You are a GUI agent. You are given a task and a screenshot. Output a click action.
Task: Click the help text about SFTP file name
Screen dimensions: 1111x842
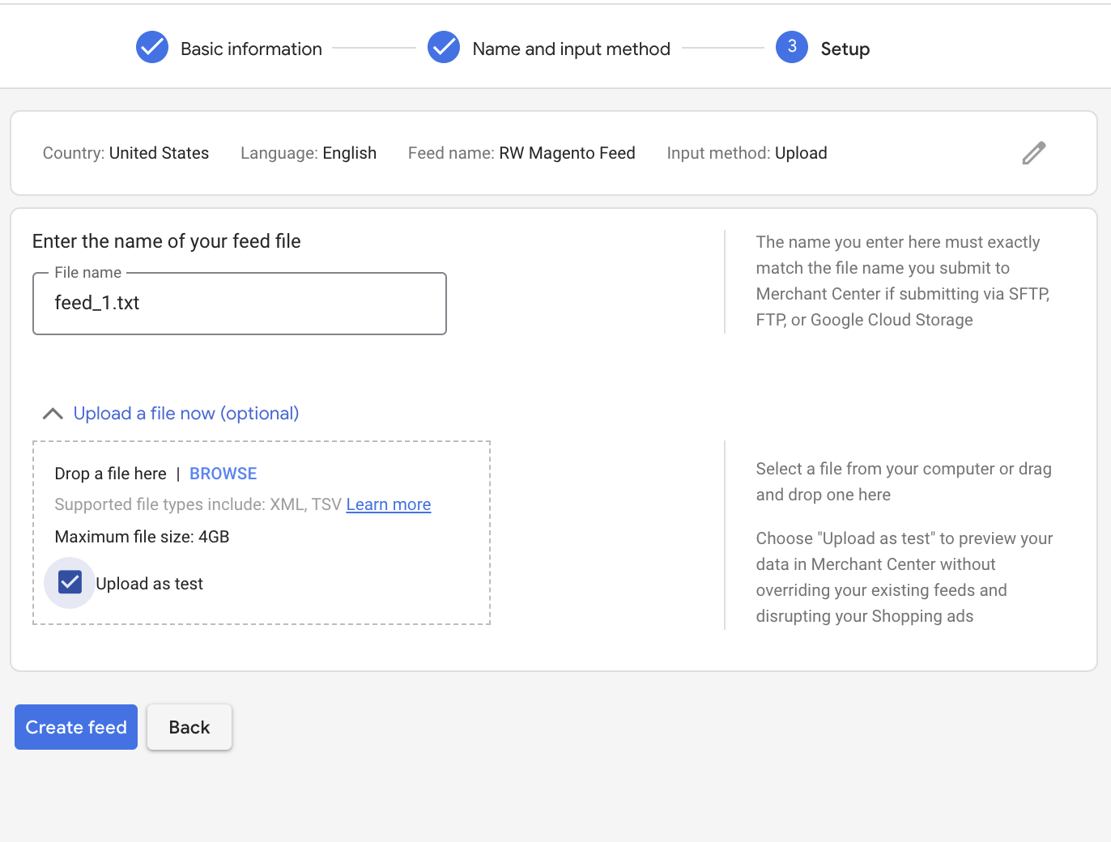tap(903, 281)
